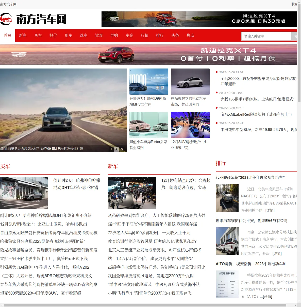Open the 腾势D9 thumbnail image

pos(149,81)
